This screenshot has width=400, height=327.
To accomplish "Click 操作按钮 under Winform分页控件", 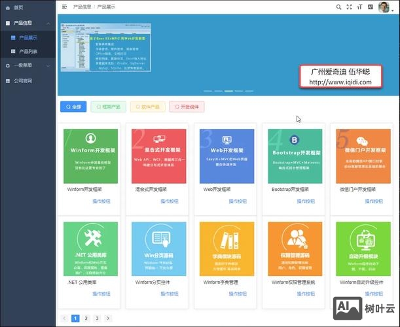I will (x=170, y=294).
